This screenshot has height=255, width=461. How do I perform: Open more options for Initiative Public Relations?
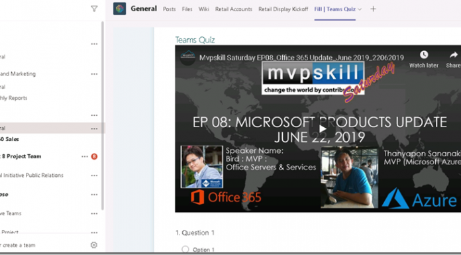pos(94,176)
